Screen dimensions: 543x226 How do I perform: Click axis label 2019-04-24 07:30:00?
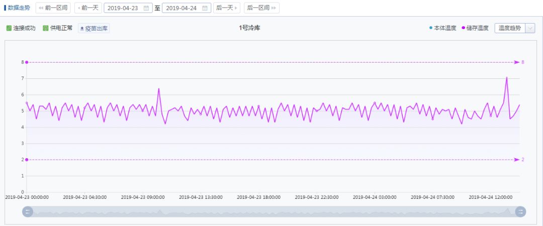point(432,197)
